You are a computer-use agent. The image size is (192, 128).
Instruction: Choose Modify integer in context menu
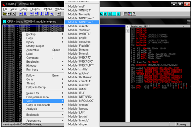pos(43,46)
